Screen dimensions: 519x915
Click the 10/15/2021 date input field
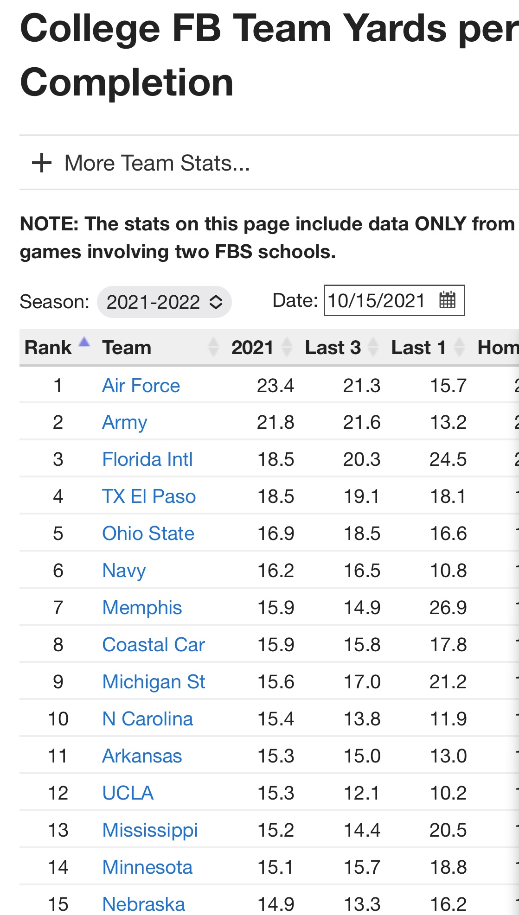pyautogui.click(x=394, y=300)
